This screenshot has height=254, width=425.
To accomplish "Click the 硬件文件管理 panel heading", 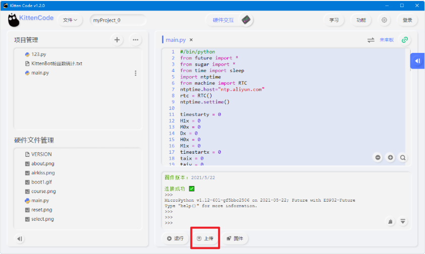I will tap(34, 140).
